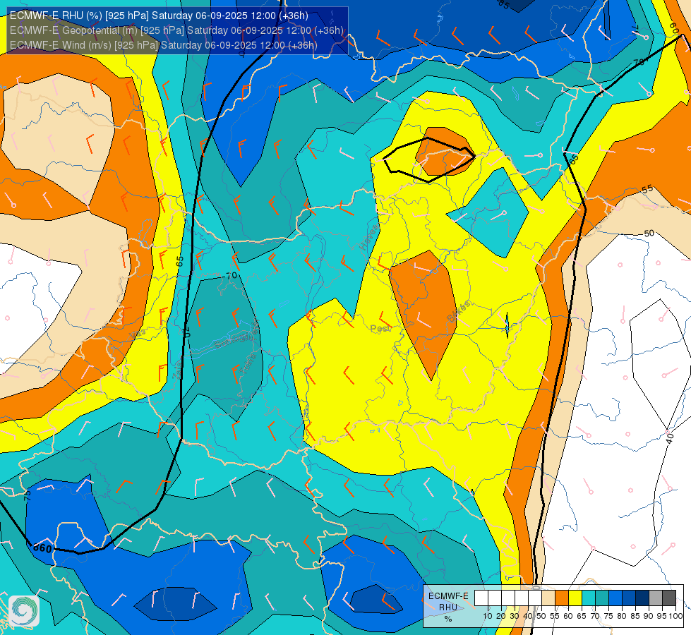Viewport: 691px width, 635px height.
Task: Pick the beige 50–55 legend swatch
Action: tap(548, 598)
